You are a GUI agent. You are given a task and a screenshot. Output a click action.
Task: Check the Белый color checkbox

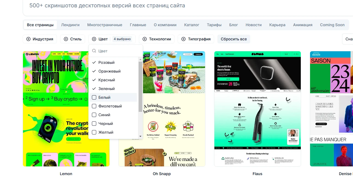point(94,97)
